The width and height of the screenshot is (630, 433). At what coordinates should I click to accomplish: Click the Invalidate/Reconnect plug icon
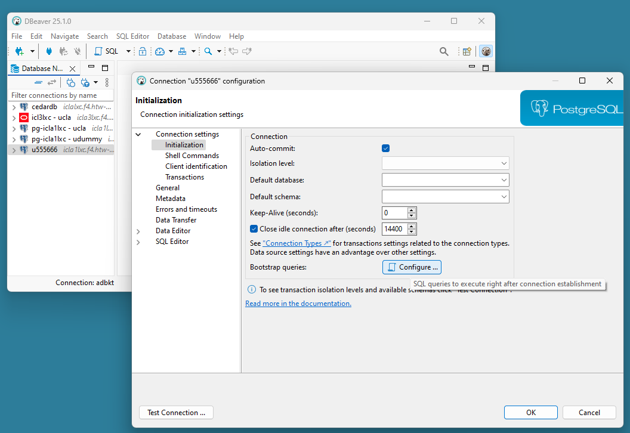(x=63, y=51)
